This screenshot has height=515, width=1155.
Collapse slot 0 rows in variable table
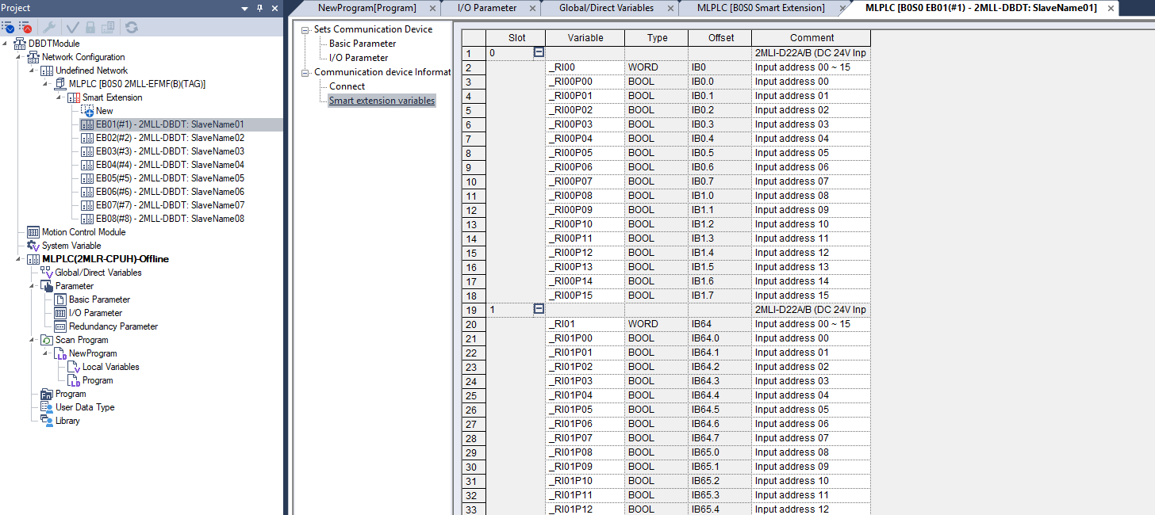click(539, 52)
